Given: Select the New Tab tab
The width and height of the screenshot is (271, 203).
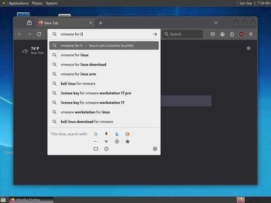Looking at the screenshot, I should click(x=66, y=23).
